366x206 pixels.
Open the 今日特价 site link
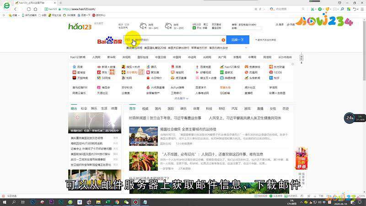(154, 78)
